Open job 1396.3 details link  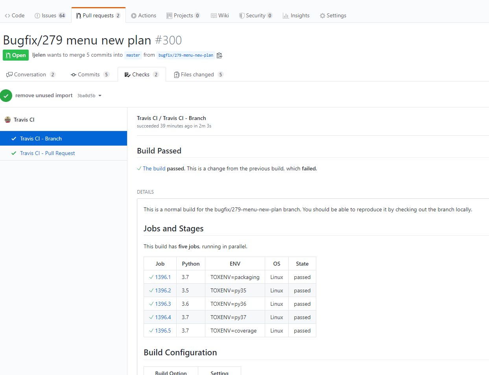162,303
